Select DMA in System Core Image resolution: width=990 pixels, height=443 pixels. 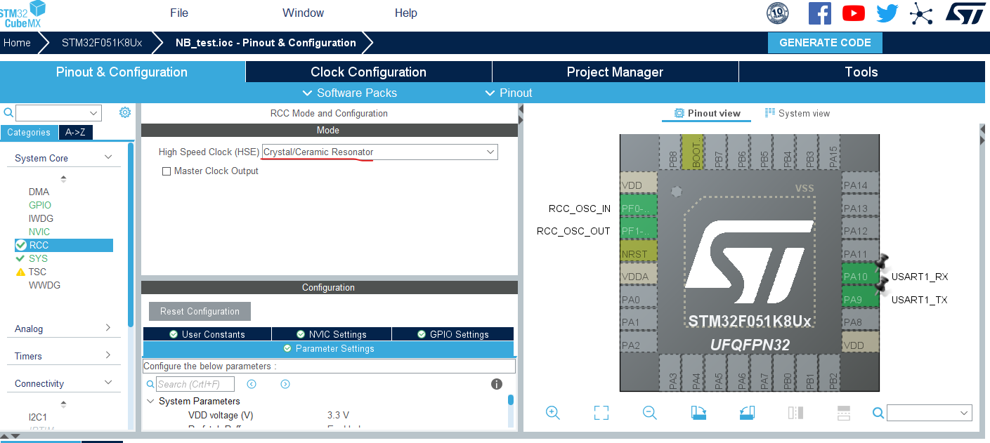click(39, 192)
